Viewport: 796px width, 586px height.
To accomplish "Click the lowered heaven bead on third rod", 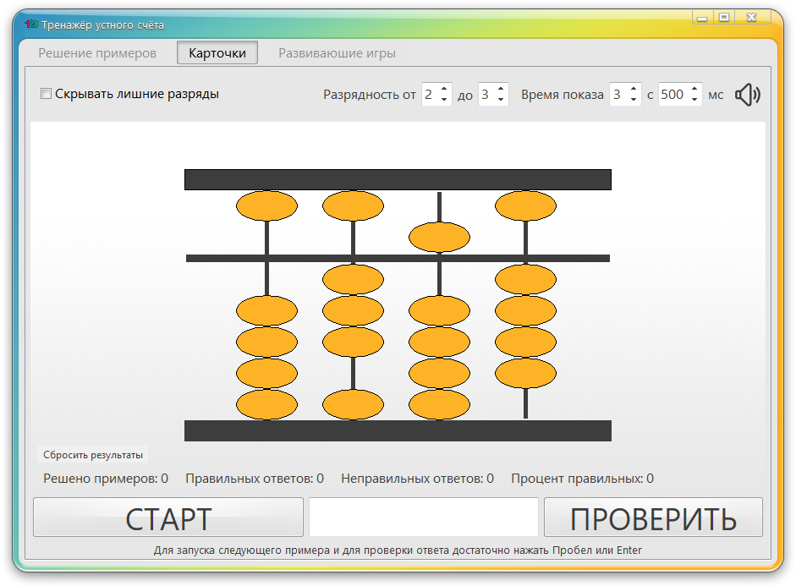I will (439, 238).
